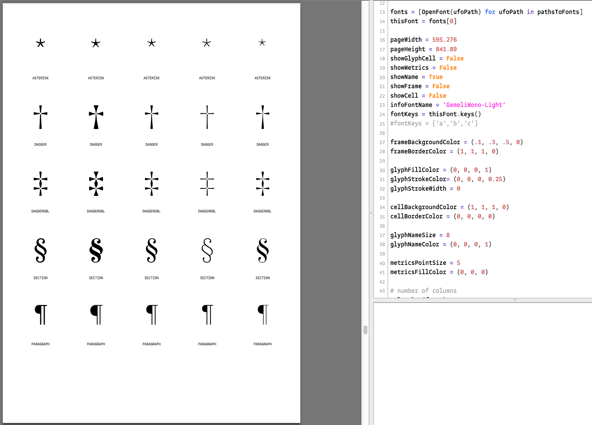Click the divider handle above output pane
The image size is (592, 425).
coord(515,300)
